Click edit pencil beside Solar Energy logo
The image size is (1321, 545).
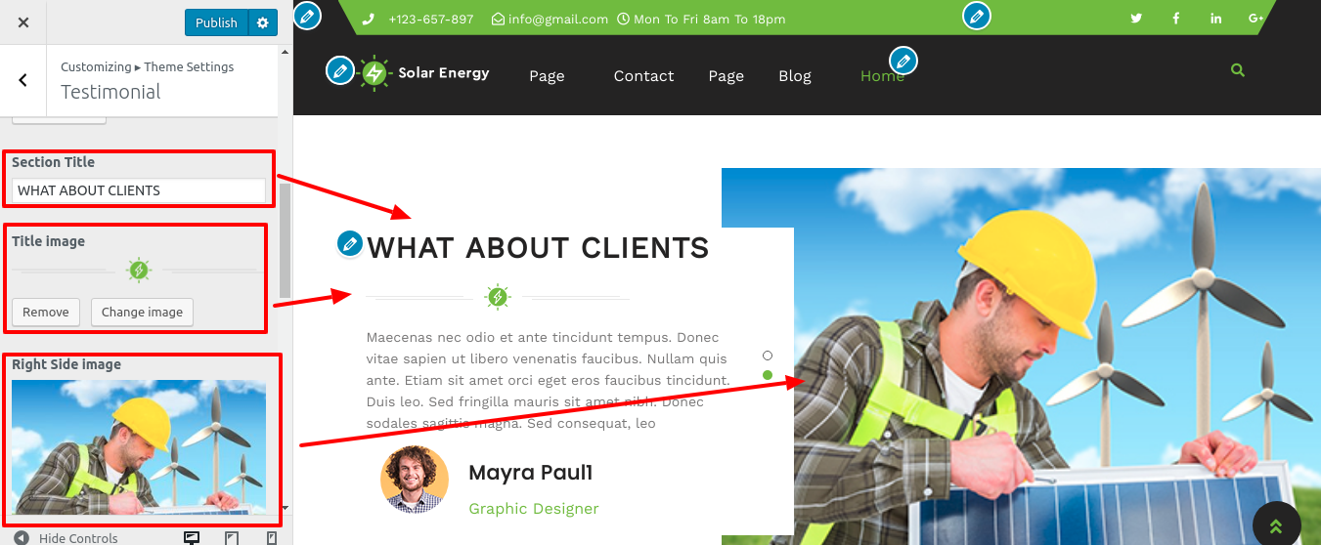339,70
